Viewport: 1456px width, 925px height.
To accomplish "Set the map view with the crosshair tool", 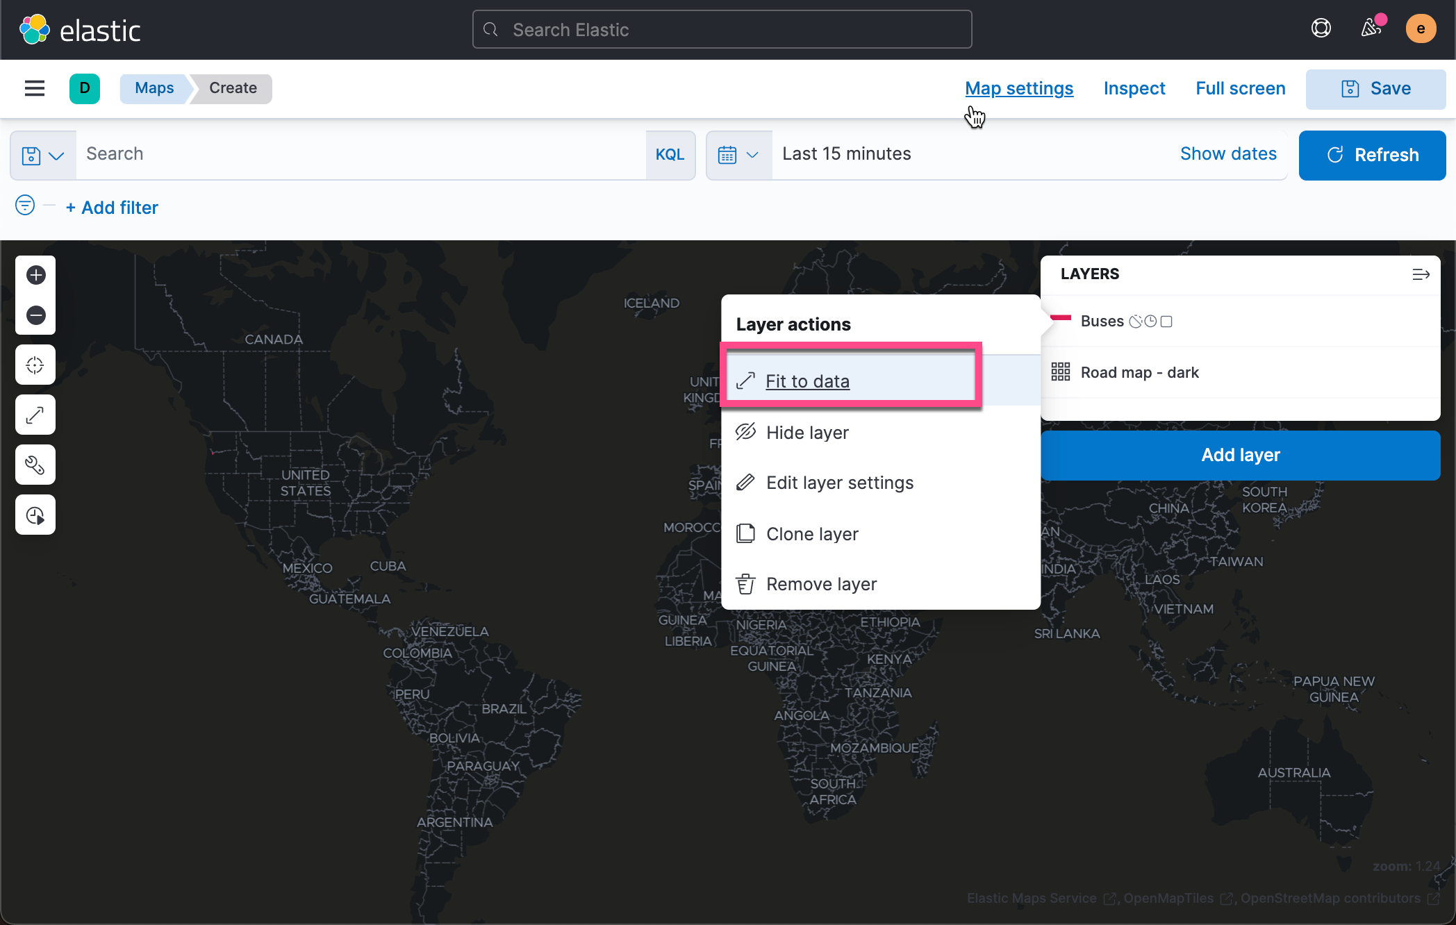I will 35,365.
